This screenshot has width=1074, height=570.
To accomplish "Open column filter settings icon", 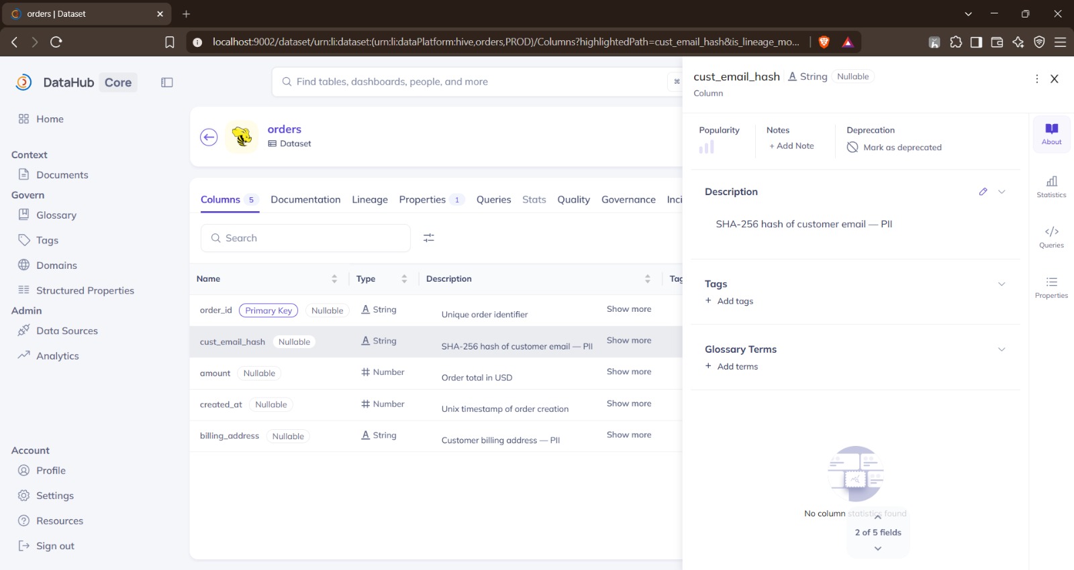I will click(429, 238).
